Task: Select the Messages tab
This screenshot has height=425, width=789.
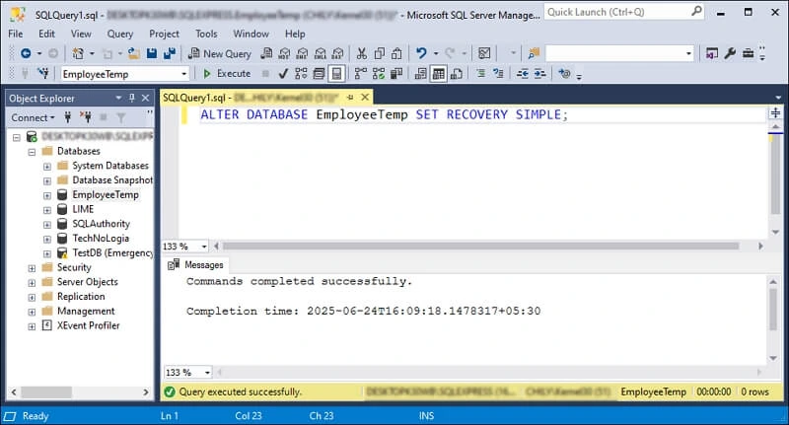Action: pyautogui.click(x=196, y=264)
